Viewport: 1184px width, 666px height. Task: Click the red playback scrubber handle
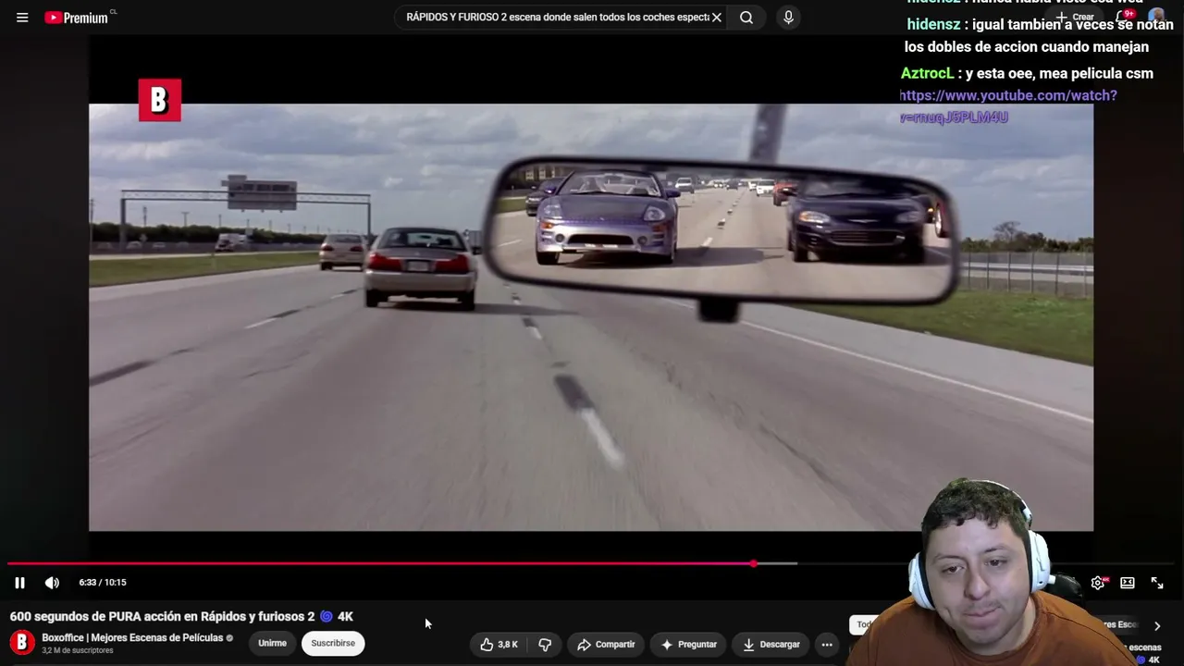[x=754, y=563]
